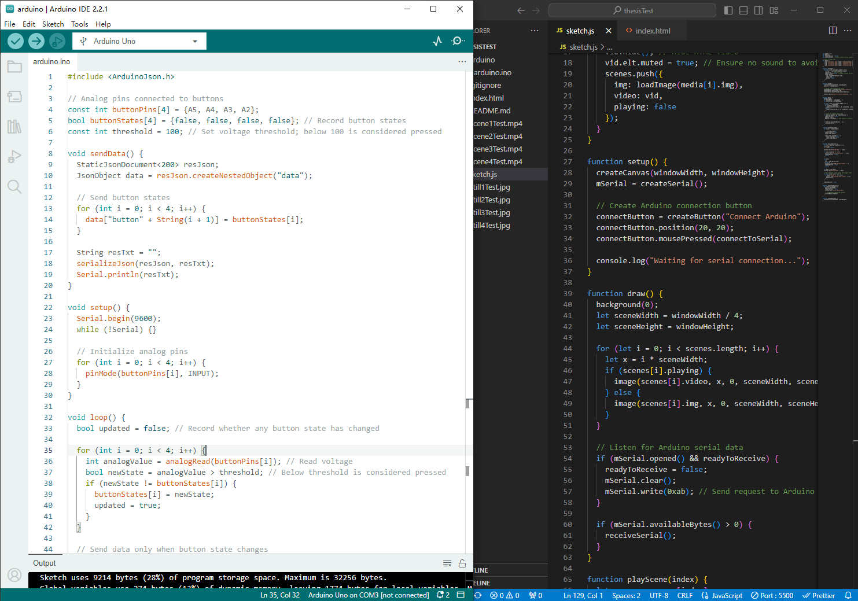Toggle scroll lock in Arduino Output panel
858x601 pixels.
coord(462,563)
